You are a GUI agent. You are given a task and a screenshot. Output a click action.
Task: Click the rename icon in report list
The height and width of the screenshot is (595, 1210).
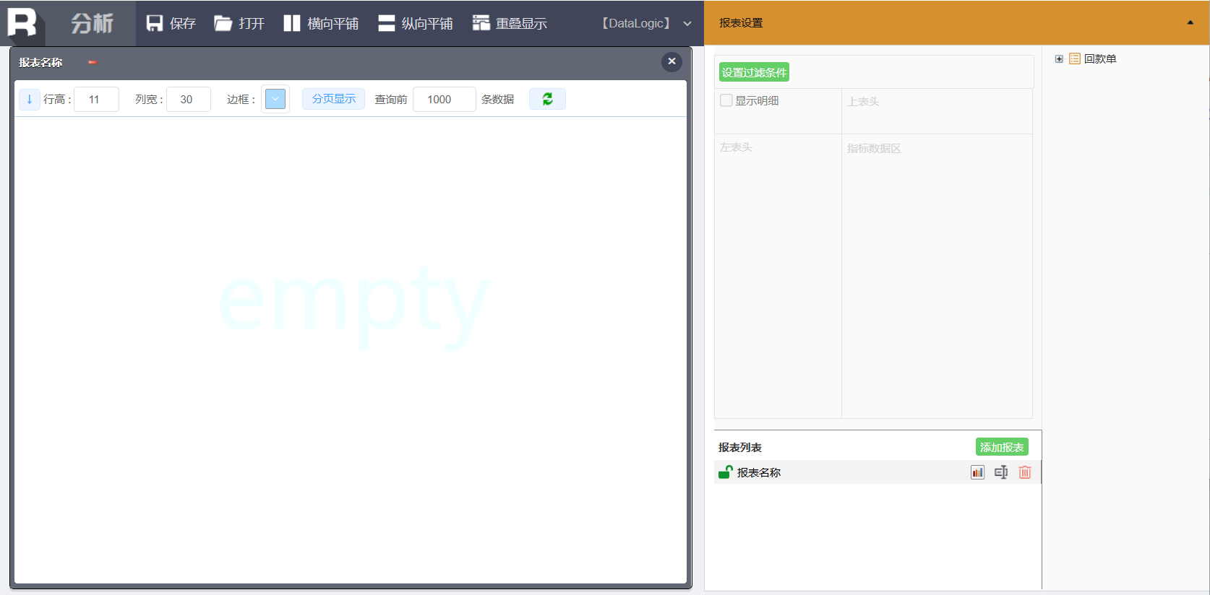pyautogui.click(x=1001, y=472)
